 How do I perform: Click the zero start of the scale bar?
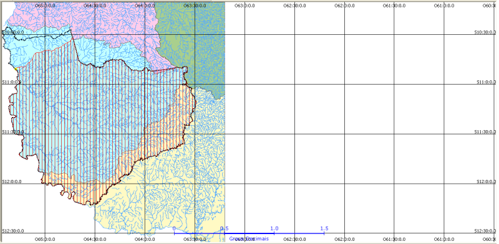[x=174, y=228]
